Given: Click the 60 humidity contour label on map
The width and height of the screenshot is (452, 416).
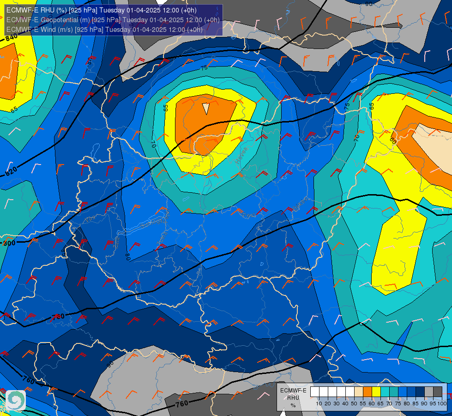Looking at the screenshot, I should tap(393, 141).
